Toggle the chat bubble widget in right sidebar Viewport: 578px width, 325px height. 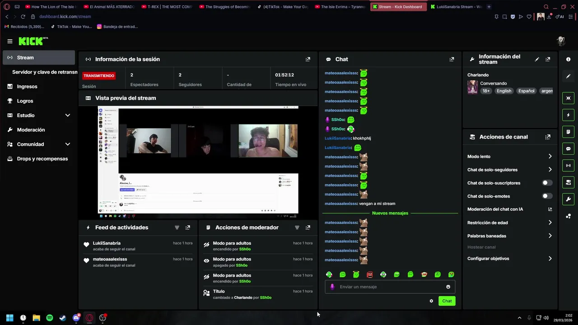click(568, 149)
